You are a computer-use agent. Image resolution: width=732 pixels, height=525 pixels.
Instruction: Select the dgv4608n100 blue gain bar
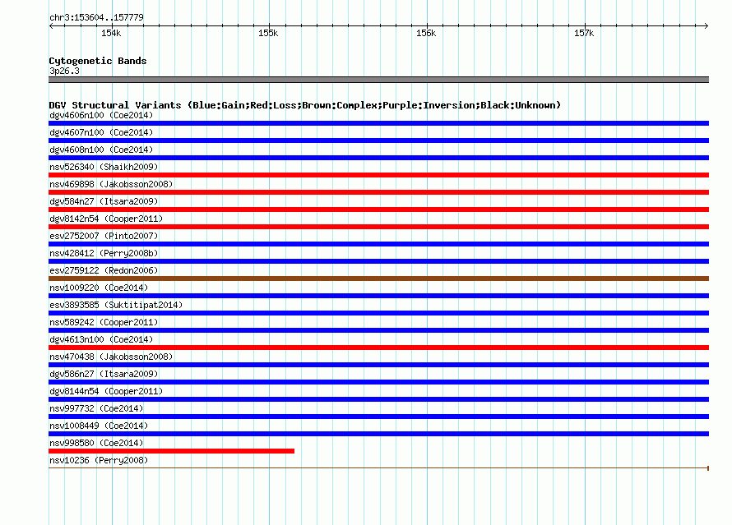378,158
